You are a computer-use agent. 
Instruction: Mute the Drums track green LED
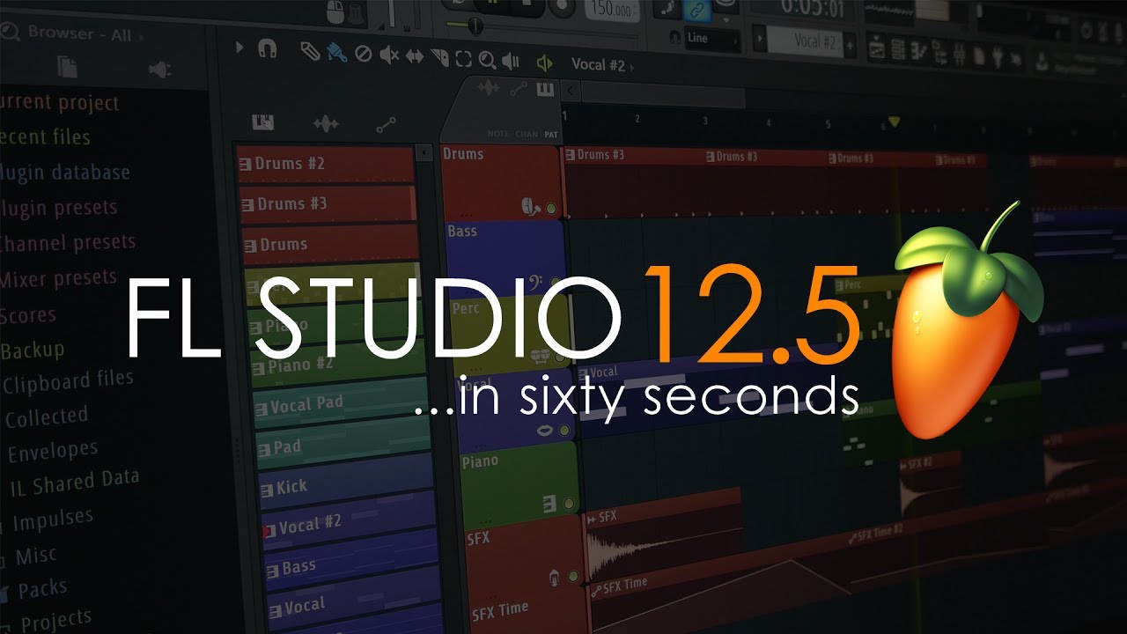click(551, 209)
